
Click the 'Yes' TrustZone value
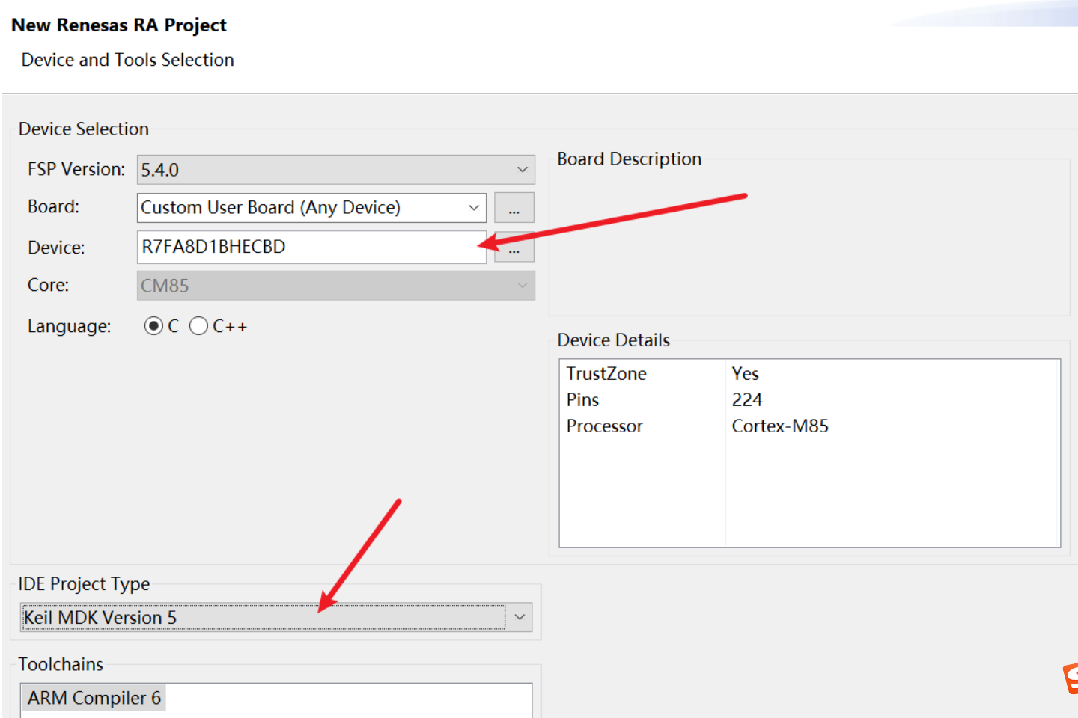pyautogui.click(x=745, y=374)
